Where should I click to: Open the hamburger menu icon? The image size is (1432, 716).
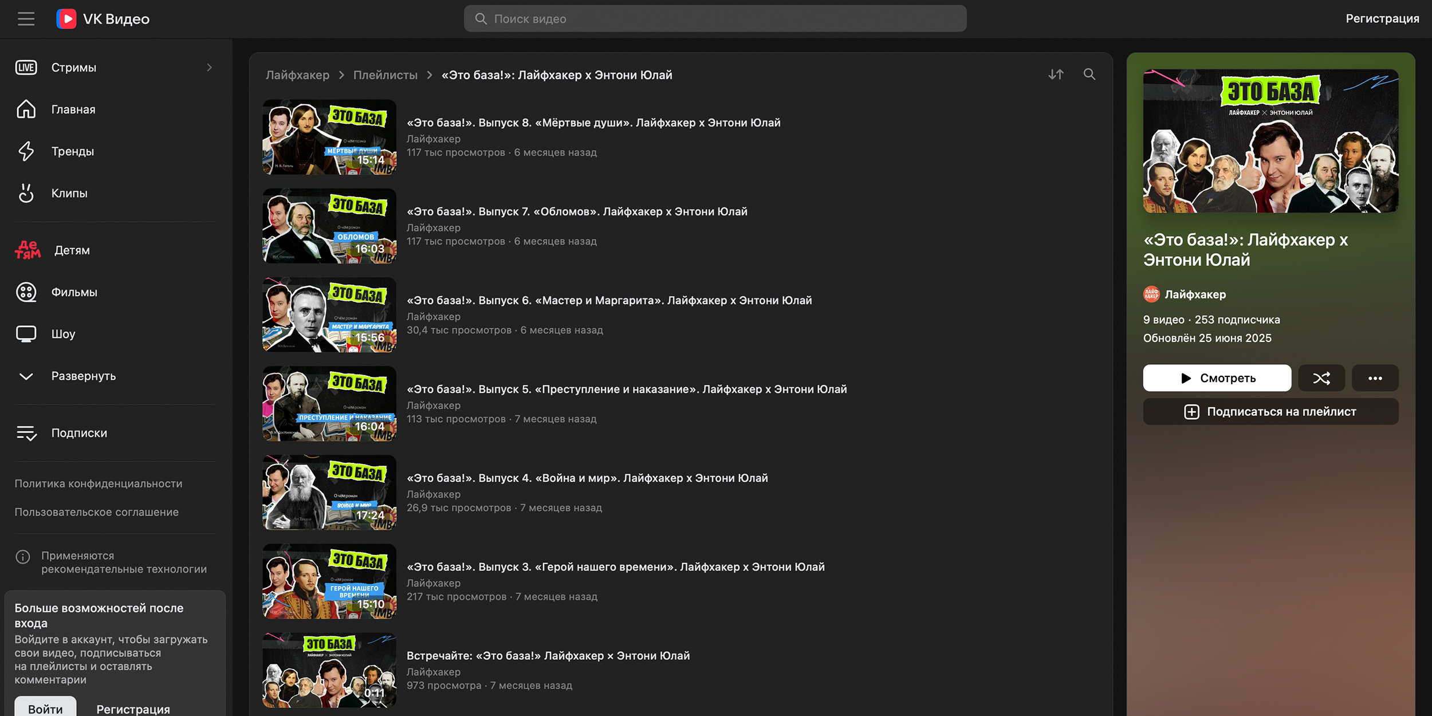click(x=26, y=19)
